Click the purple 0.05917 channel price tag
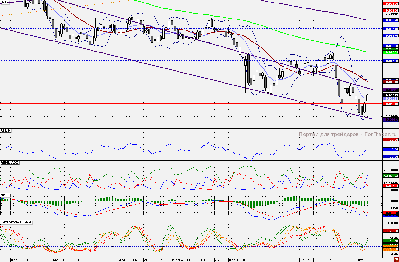 (390, 120)
